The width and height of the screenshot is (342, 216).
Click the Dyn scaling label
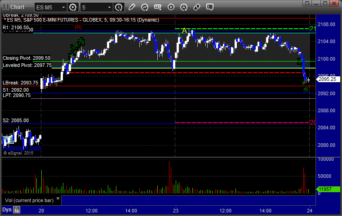7,210
